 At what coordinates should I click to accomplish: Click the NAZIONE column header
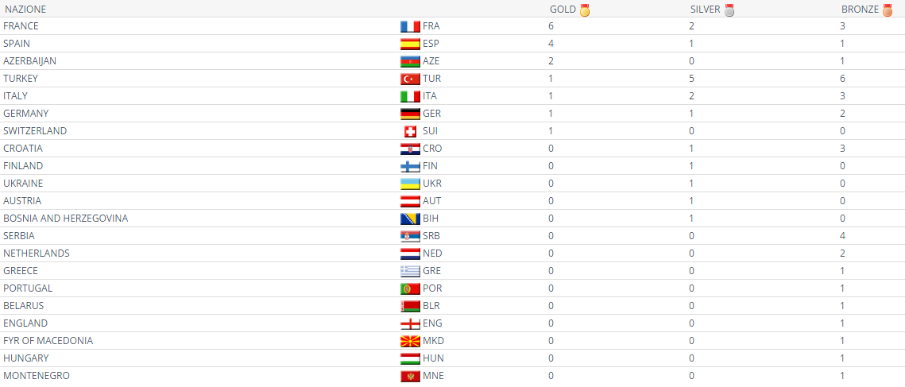pos(25,10)
